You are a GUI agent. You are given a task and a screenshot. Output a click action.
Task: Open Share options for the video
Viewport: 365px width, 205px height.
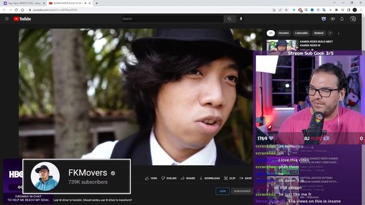[x=188, y=178]
